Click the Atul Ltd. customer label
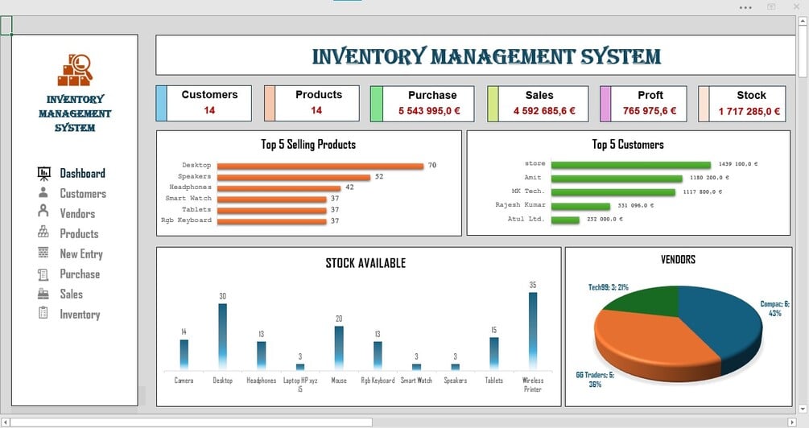 [526, 219]
